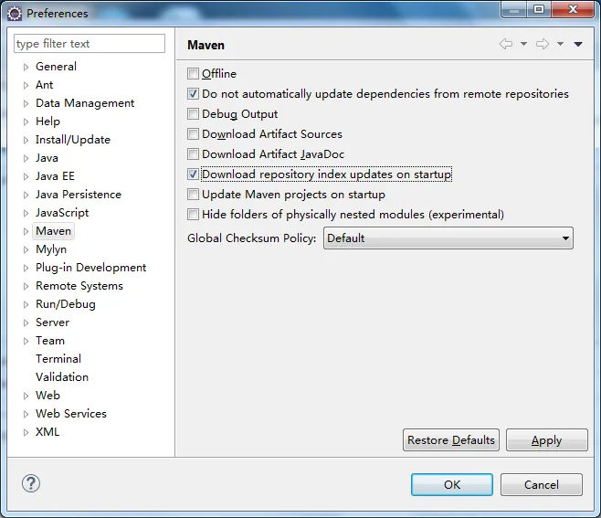
Task: Check Download Artifact Sources
Action: (193, 133)
